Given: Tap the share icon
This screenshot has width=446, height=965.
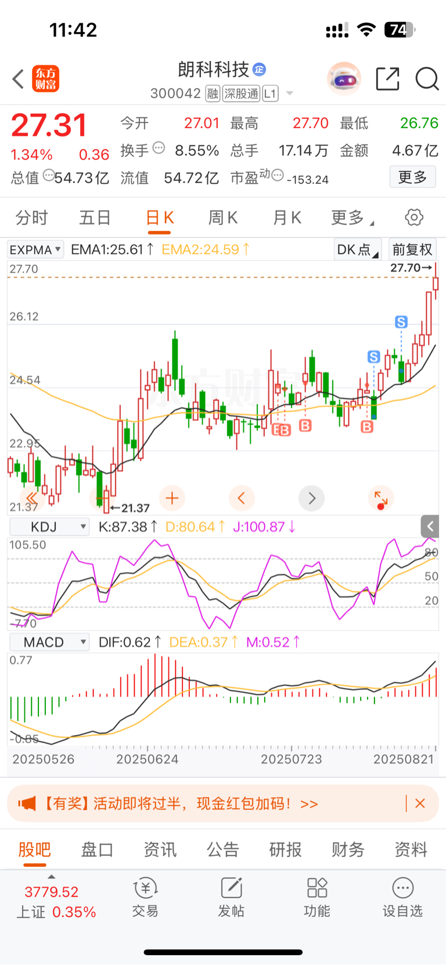Looking at the screenshot, I should tap(388, 79).
